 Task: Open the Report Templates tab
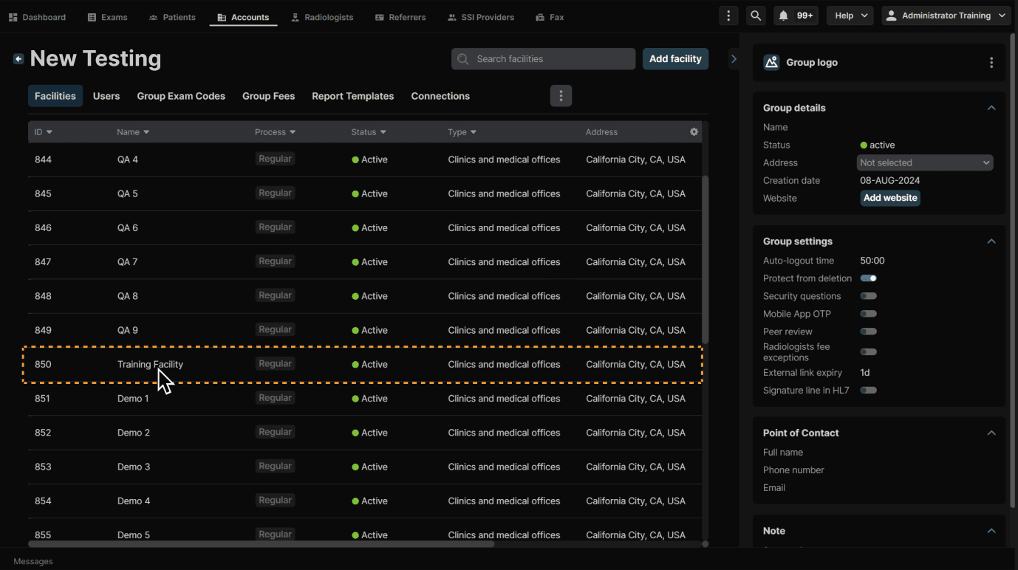pos(353,96)
